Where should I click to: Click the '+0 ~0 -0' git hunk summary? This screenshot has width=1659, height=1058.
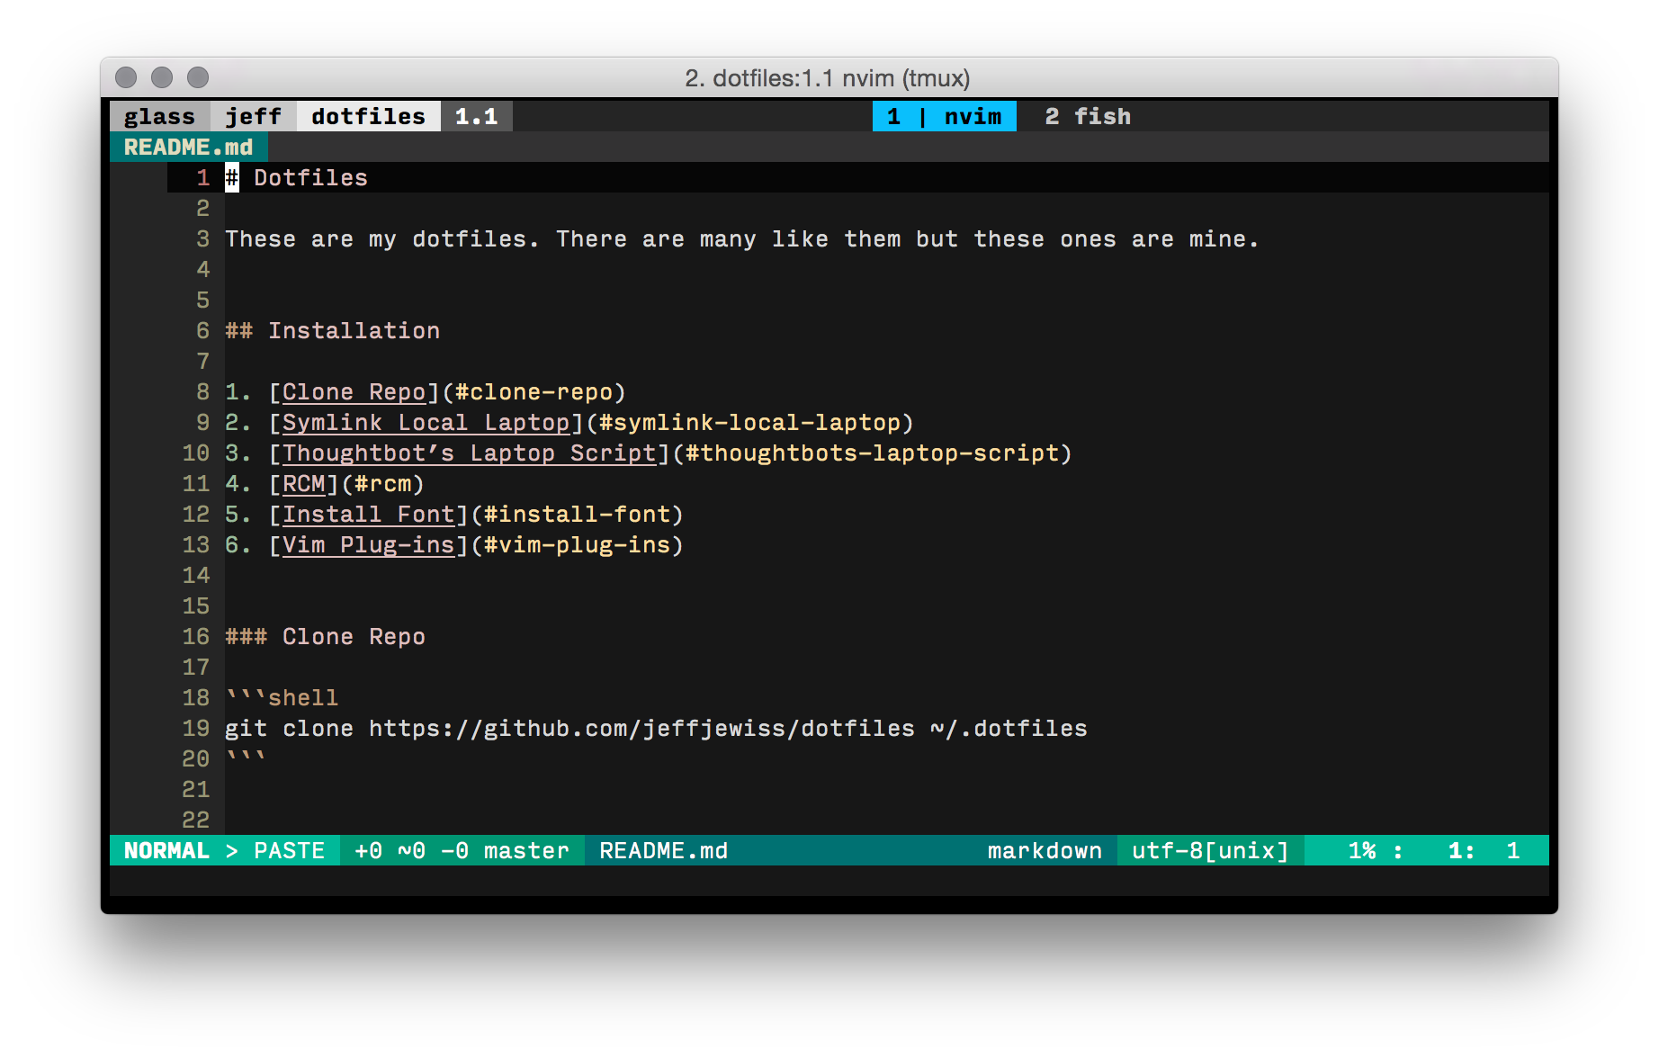coord(411,850)
